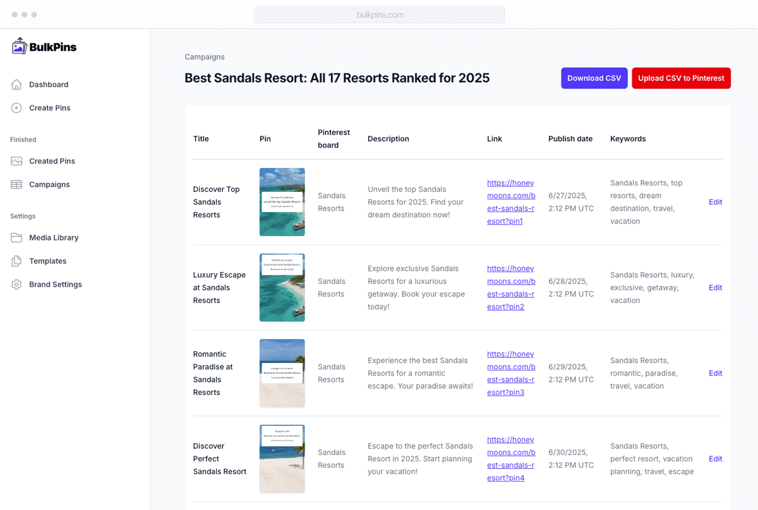
Task: Click the Keywords column header
Action: click(x=628, y=139)
